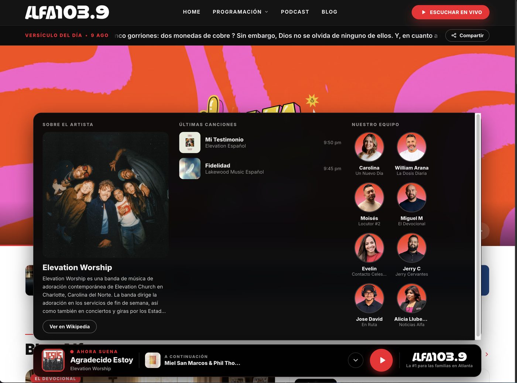Open Moisés's team avatar

click(x=369, y=197)
